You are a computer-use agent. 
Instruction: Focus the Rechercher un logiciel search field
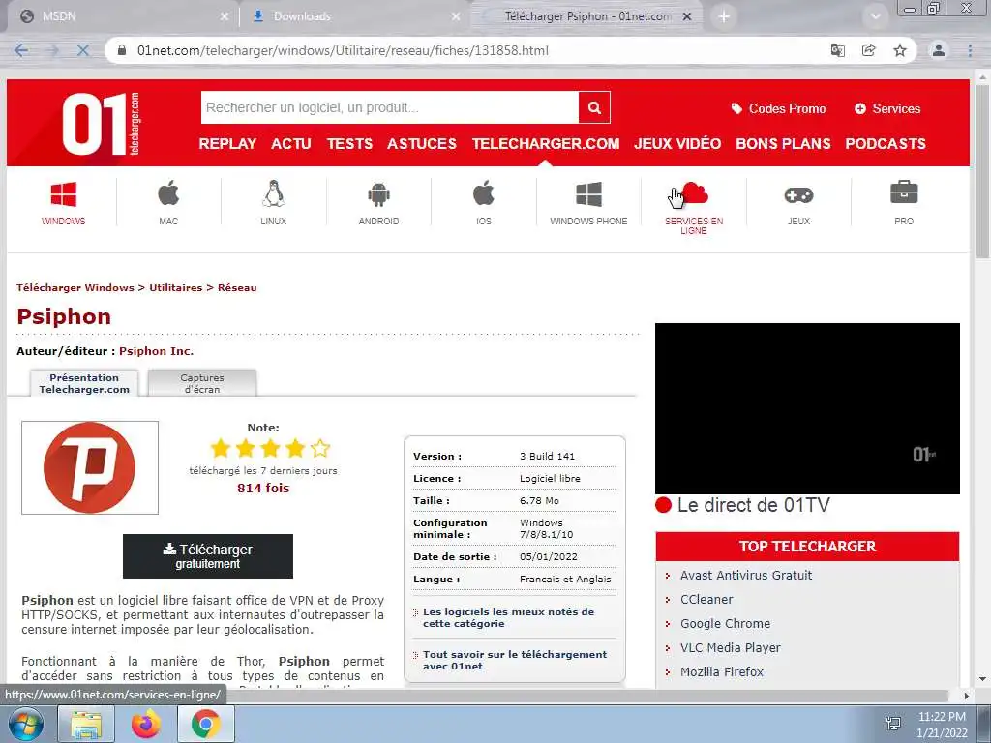tap(389, 107)
